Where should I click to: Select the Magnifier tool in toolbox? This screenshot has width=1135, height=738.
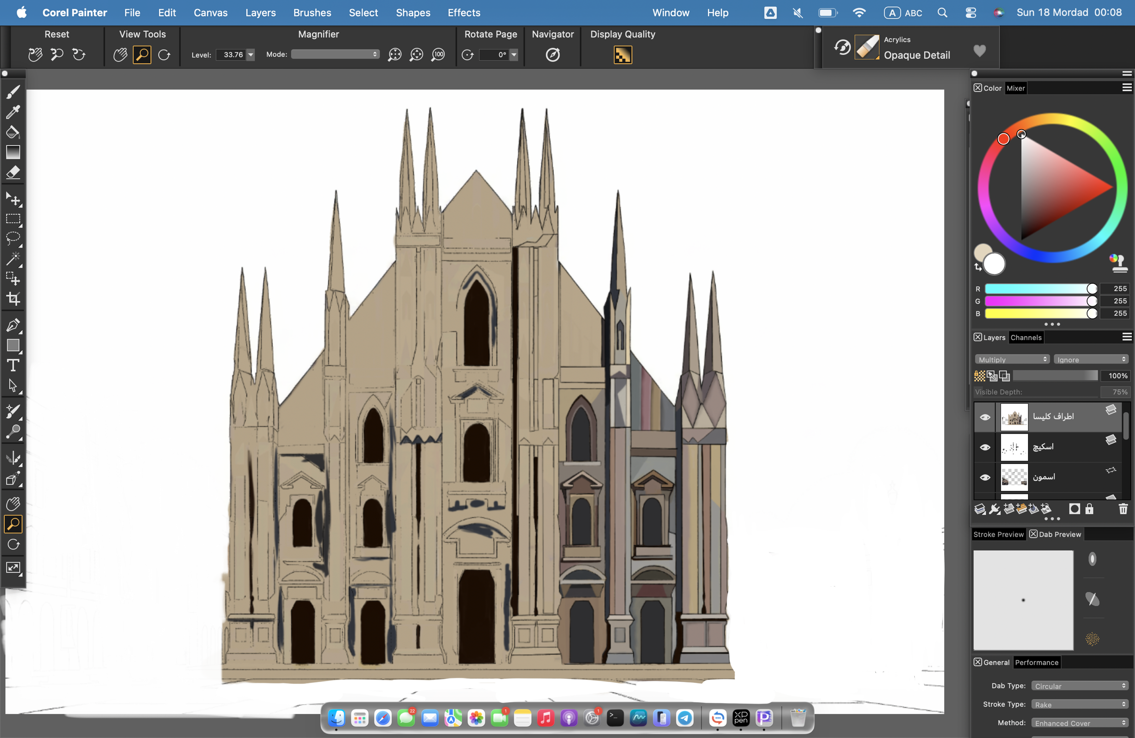point(13,524)
